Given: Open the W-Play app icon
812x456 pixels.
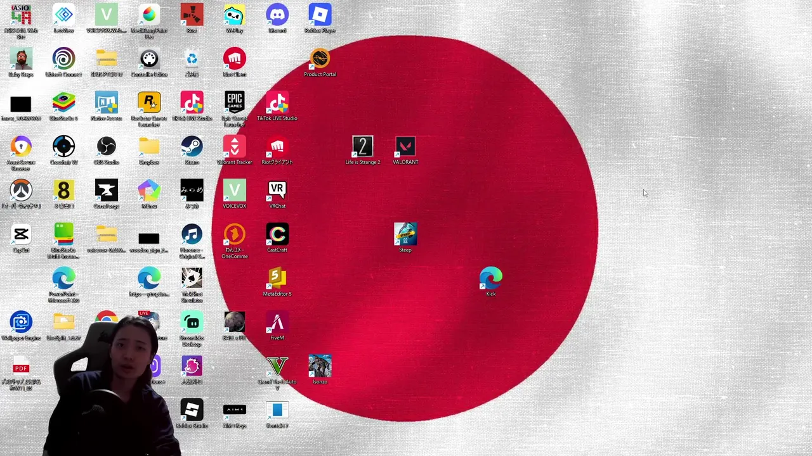Looking at the screenshot, I should pos(235,15).
